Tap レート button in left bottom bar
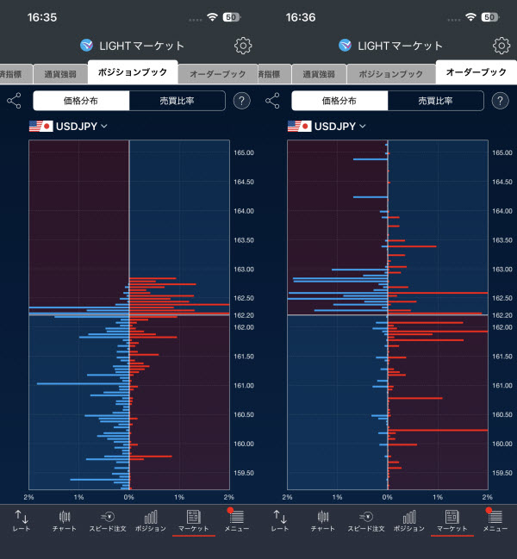 pos(22,521)
